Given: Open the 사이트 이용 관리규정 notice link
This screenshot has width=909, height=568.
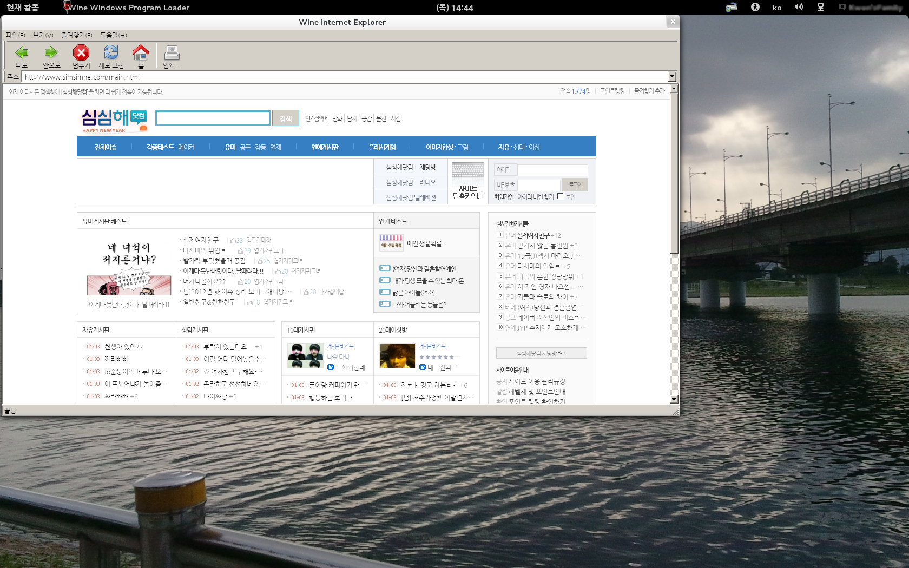Looking at the screenshot, I should point(537,381).
